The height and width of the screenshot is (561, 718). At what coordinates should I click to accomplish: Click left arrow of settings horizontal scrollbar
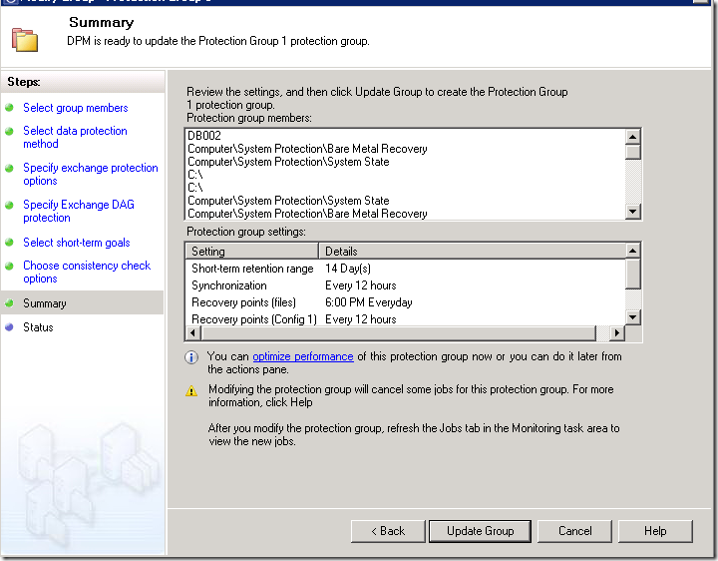pyautogui.click(x=192, y=332)
